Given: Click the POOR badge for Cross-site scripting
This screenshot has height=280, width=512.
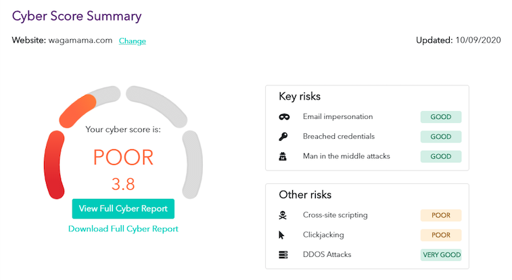Looking at the screenshot, I should [x=440, y=215].
